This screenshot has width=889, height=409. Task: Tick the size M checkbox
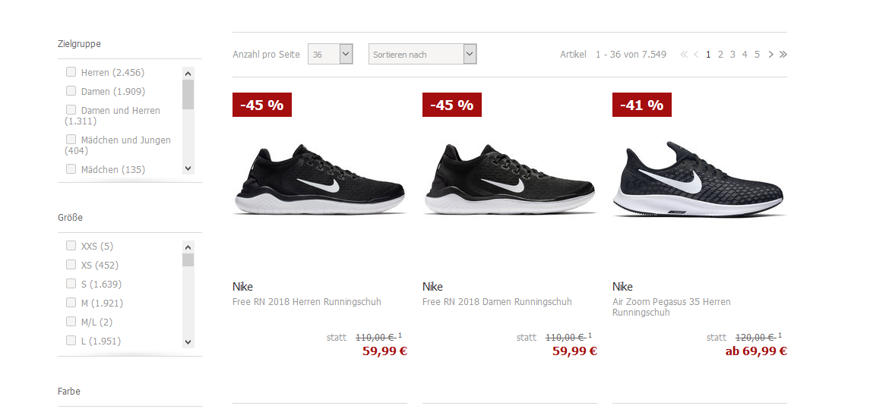pos(71,303)
